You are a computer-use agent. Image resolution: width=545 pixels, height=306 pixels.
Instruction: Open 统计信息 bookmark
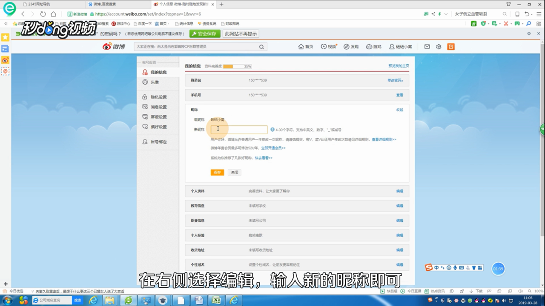click(x=184, y=24)
